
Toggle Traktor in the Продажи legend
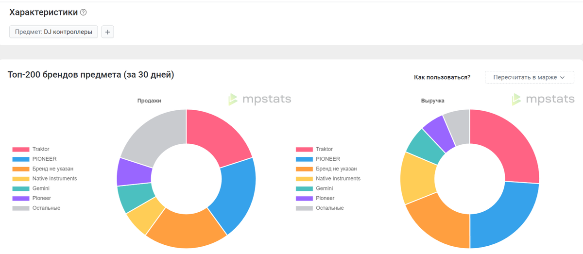tap(31, 149)
